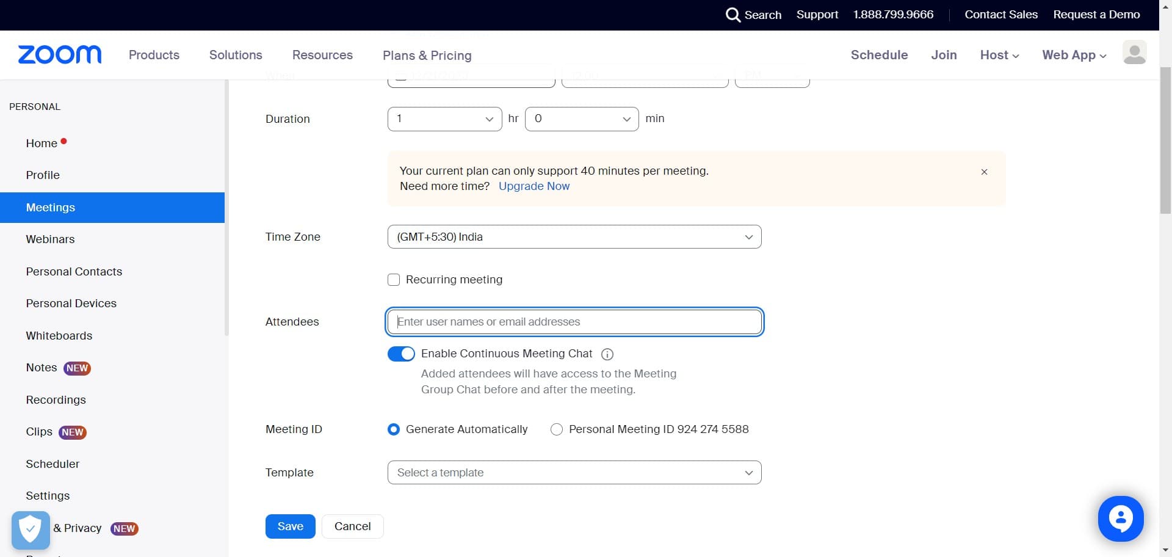This screenshot has width=1172, height=557.
Task: Click the info icon beside Continuous Meeting Chat
Action: pyautogui.click(x=607, y=354)
